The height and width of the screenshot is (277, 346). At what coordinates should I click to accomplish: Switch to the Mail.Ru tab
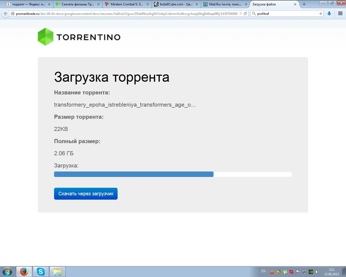225,4
